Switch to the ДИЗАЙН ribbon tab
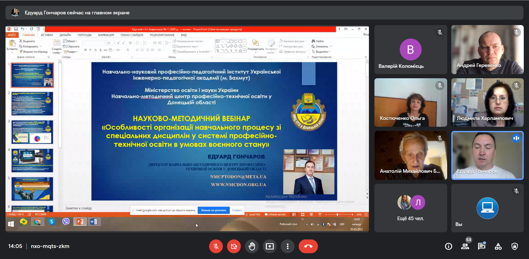This screenshot has width=529, height=259. [65, 35]
